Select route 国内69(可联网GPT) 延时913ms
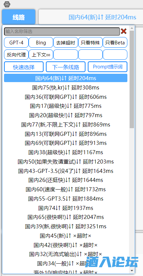Image resolution: width=143 pixels, height=276 pixels. pyautogui.click(x=66, y=143)
